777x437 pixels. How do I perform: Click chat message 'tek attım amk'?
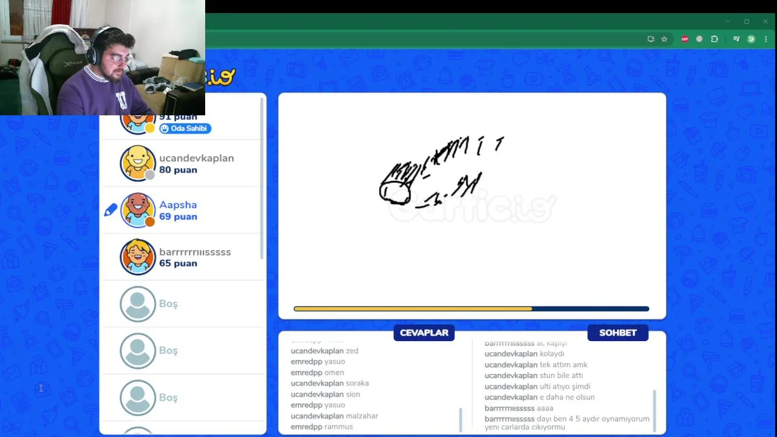coord(563,365)
